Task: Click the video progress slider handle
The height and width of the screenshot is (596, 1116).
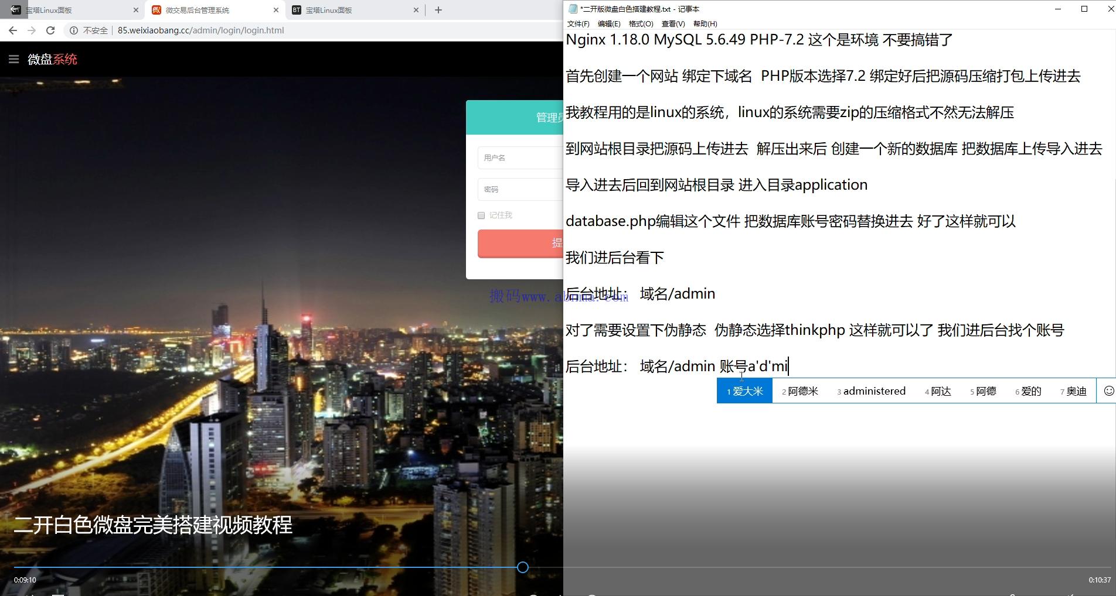Action: pyautogui.click(x=523, y=567)
